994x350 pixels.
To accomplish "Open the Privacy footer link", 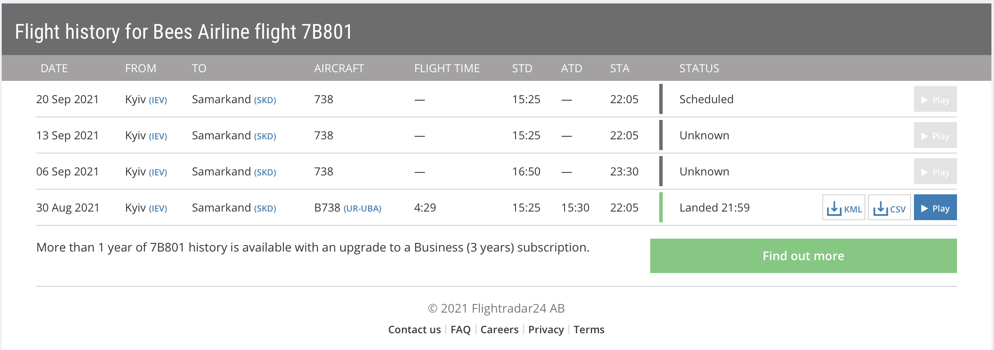I will pyautogui.click(x=546, y=330).
